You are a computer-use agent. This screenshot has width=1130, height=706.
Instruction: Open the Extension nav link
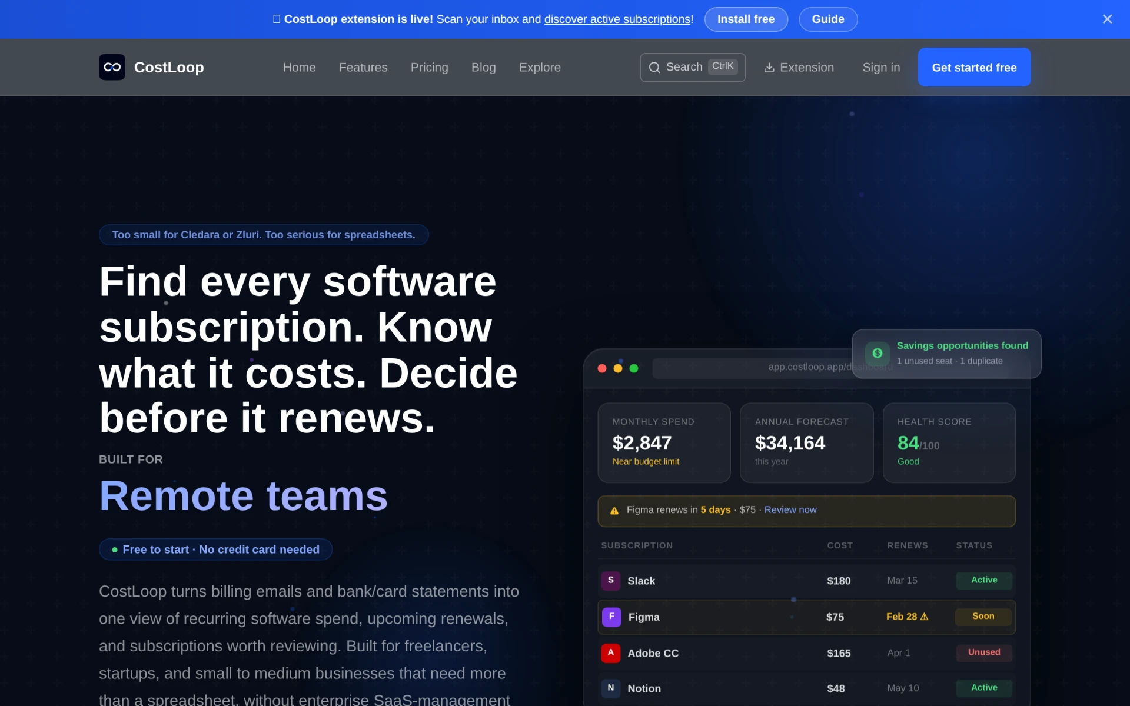pyautogui.click(x=799, y=68)
